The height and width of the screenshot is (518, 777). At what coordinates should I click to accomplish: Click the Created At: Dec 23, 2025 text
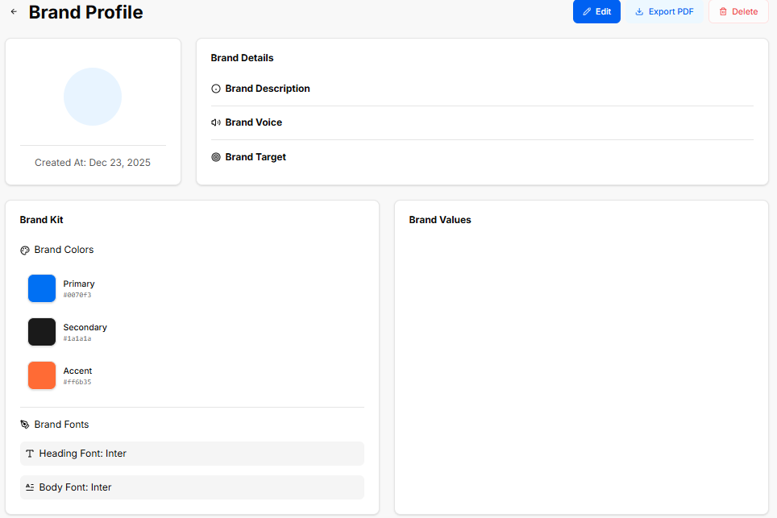click(93, 163)
